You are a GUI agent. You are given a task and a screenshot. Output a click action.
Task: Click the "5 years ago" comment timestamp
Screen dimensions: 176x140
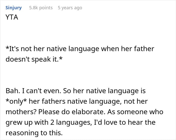point(70,8)
